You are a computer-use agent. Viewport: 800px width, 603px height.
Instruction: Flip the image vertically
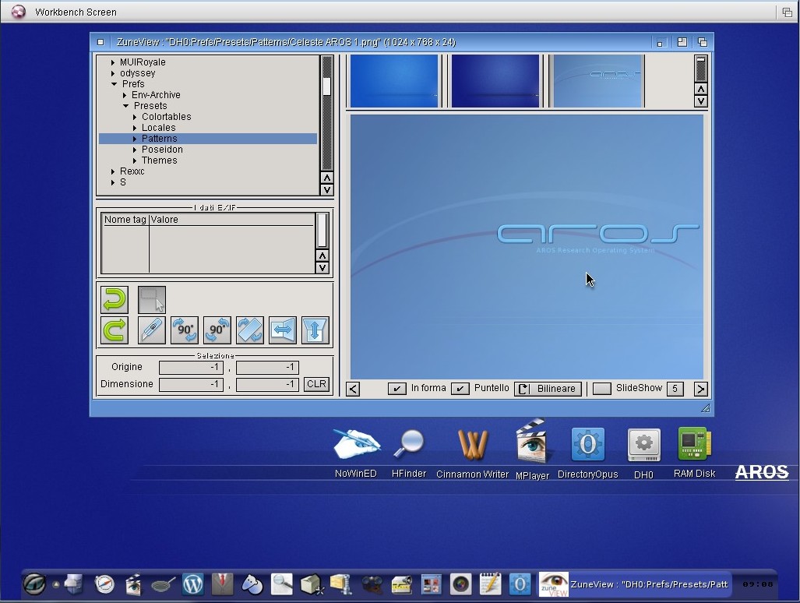[315, 330]
